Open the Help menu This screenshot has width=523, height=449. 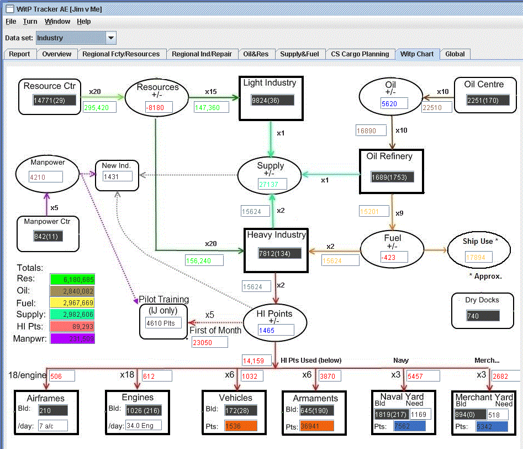[84, 22]
